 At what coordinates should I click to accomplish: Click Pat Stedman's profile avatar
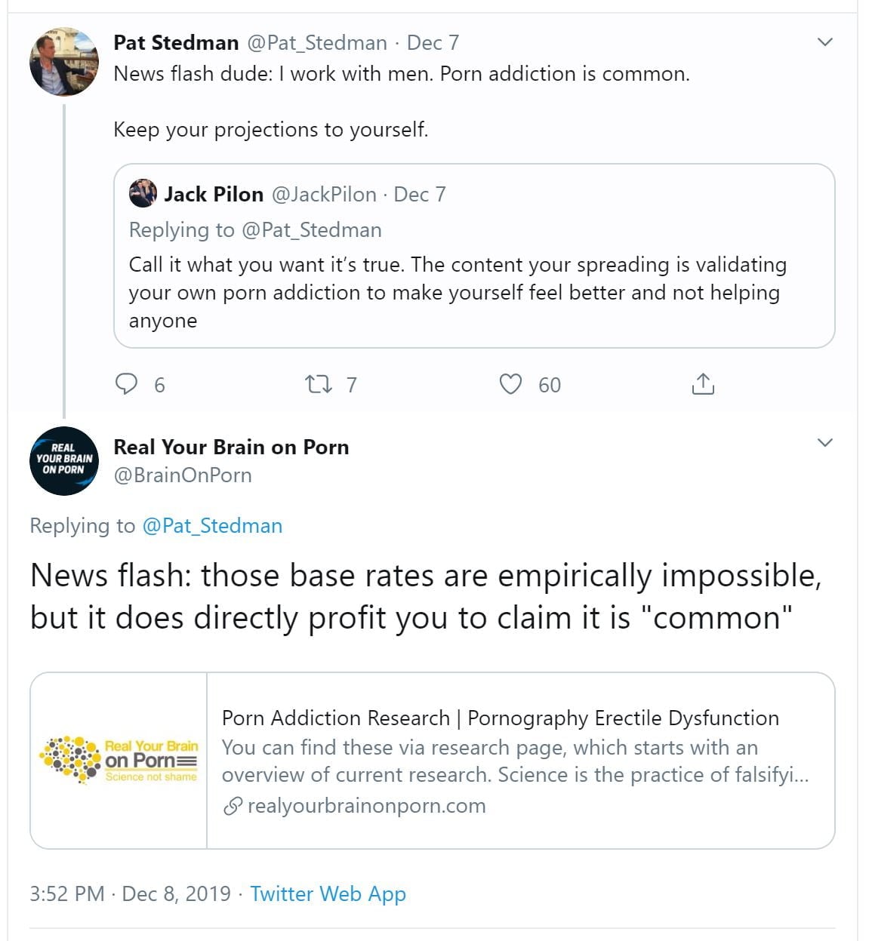[x=64, y=62]
